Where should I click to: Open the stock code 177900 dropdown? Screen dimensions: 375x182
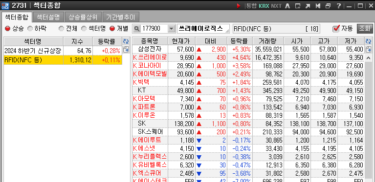(171, 29)
